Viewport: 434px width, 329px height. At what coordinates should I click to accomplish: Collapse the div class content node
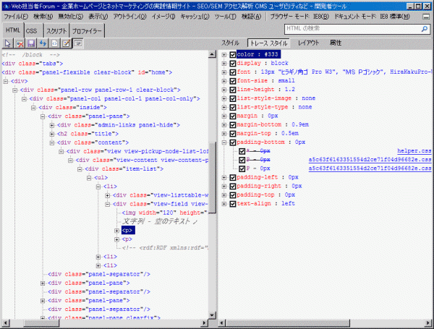52,143
